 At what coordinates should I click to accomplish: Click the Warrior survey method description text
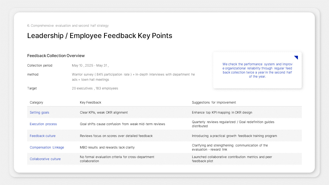133,77
